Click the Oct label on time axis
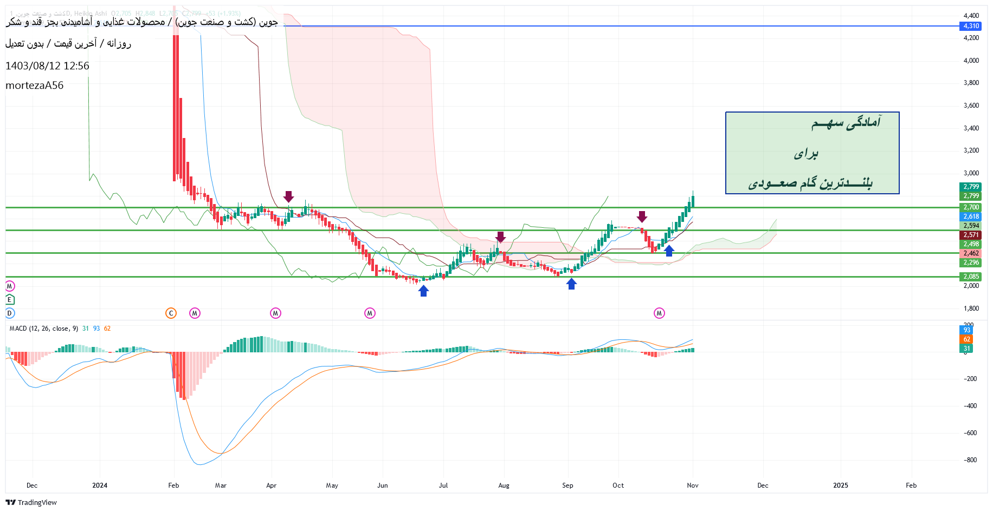 (x=618, y=485)
